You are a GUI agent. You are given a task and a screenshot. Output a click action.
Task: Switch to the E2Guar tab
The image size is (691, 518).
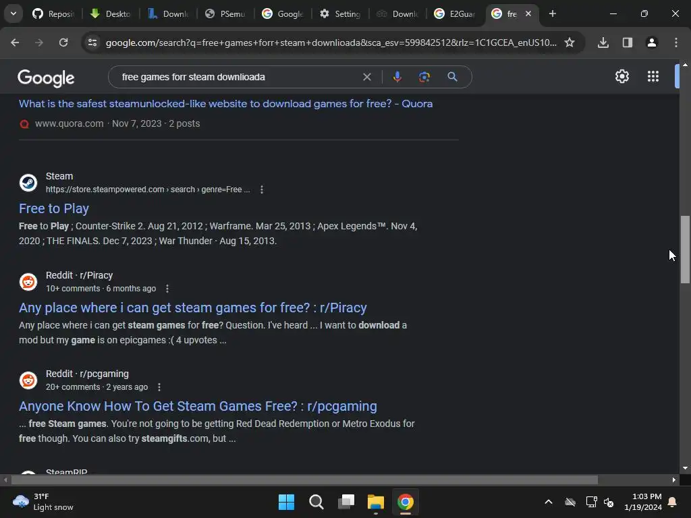(454, 14)
